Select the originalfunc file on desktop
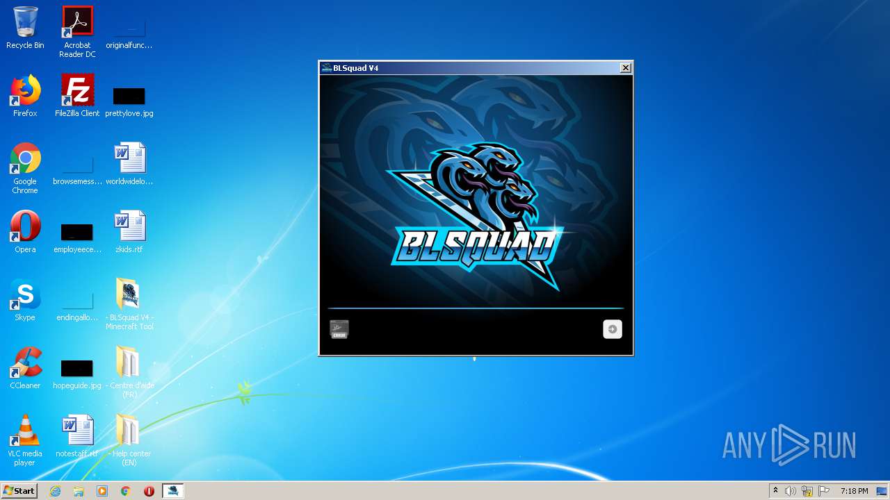This screenshot has width=890, height=500. pyautogui.click(x=129, y=32)
